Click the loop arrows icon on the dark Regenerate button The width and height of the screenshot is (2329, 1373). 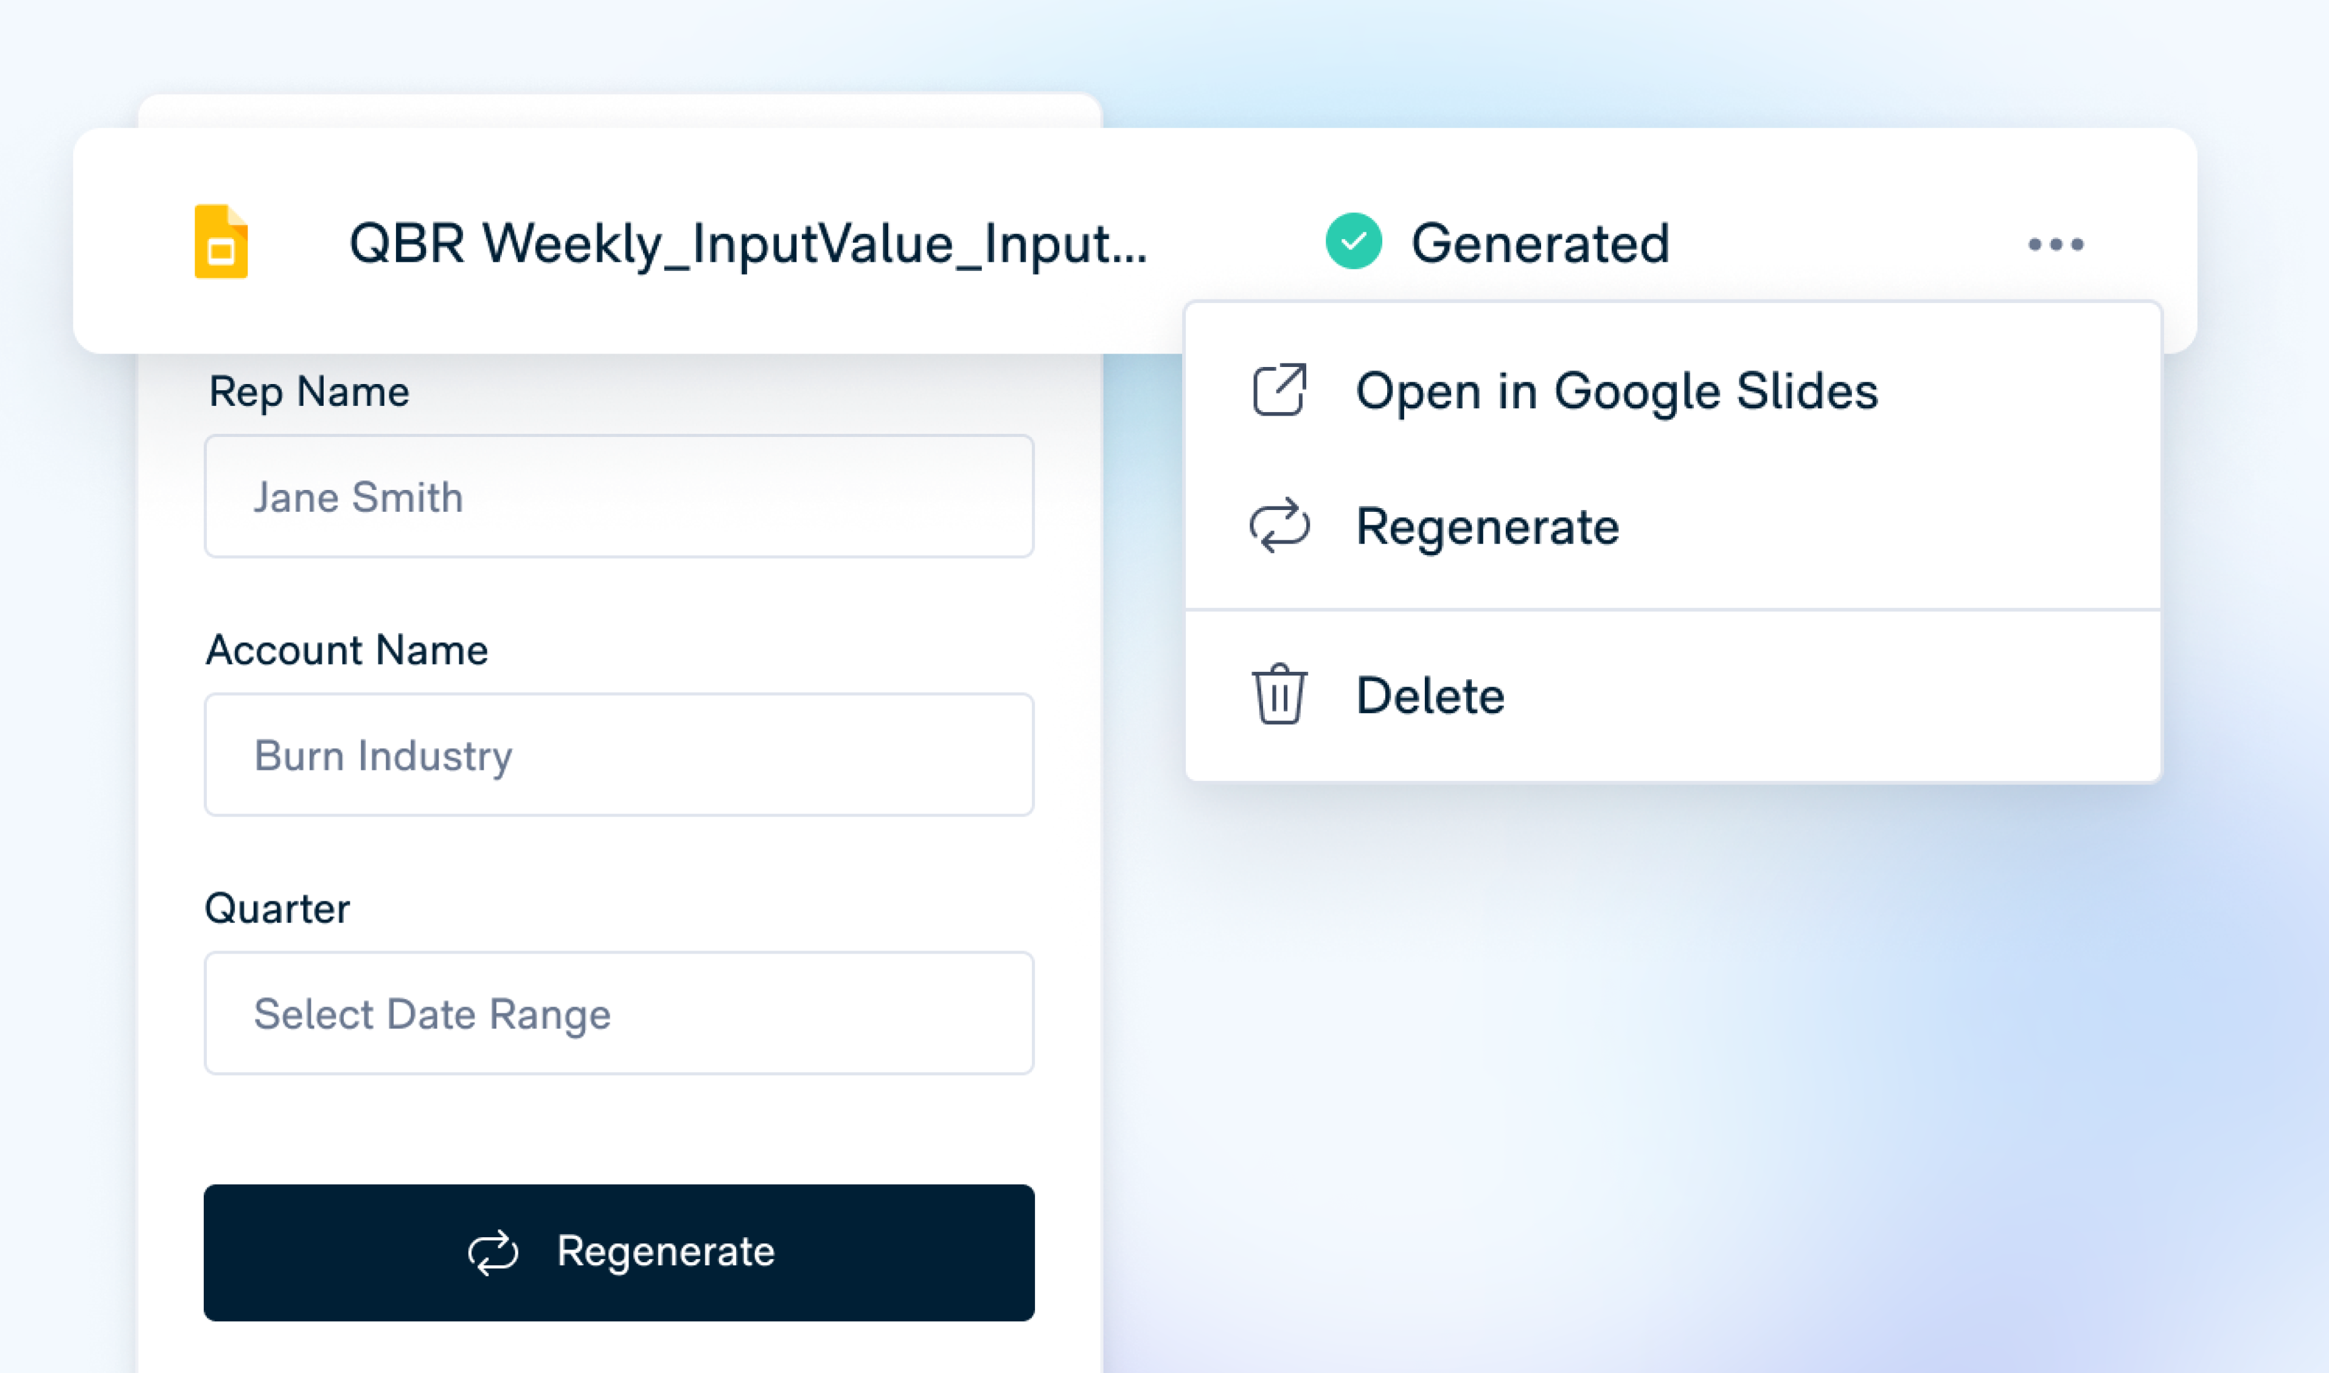[x=493, y=1252]
